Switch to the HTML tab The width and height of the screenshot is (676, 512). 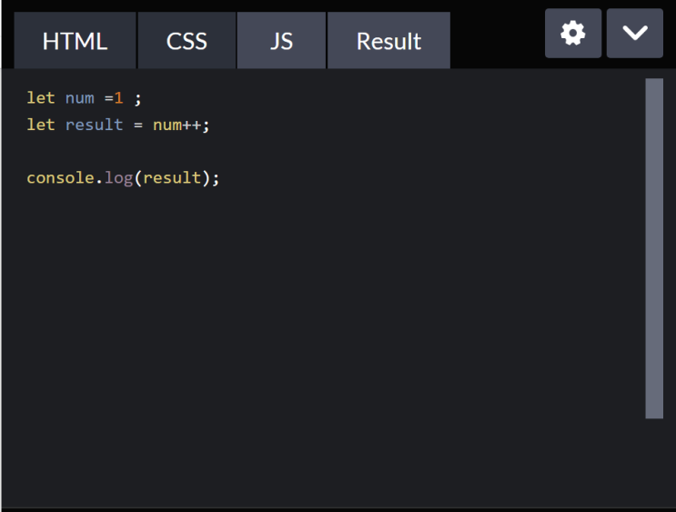tap(75, 41)
